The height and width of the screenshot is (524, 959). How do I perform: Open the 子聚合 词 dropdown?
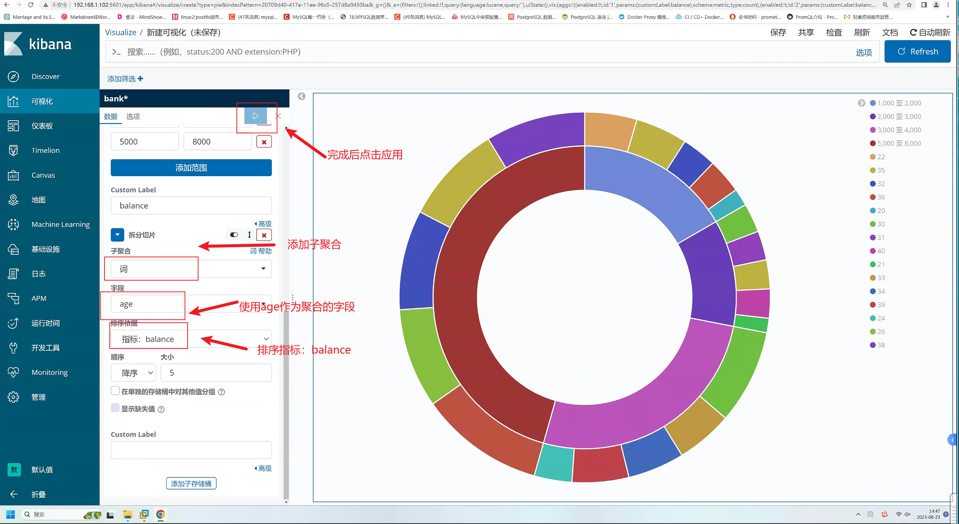pyautogui.click(x=191, y=269)
